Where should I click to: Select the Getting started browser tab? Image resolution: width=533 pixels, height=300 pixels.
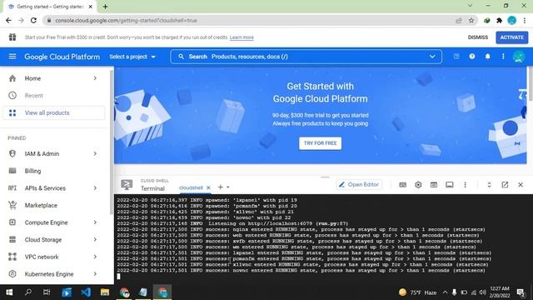click(50, 7)
